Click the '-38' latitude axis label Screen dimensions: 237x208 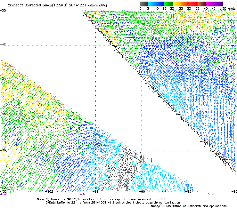(3, 150)
